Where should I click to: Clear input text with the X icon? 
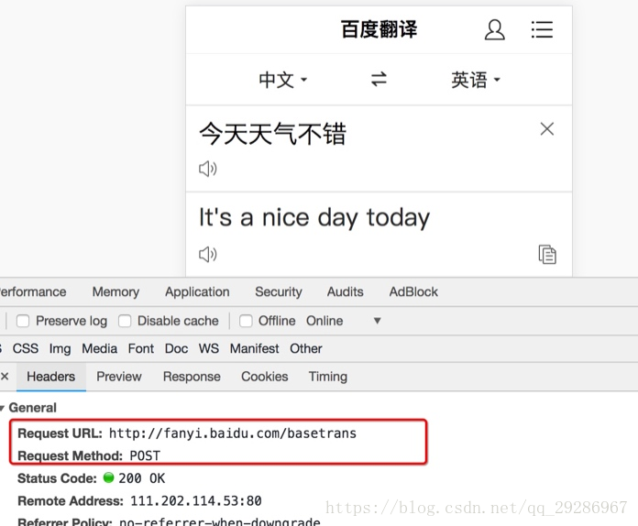tap(547, 129)
